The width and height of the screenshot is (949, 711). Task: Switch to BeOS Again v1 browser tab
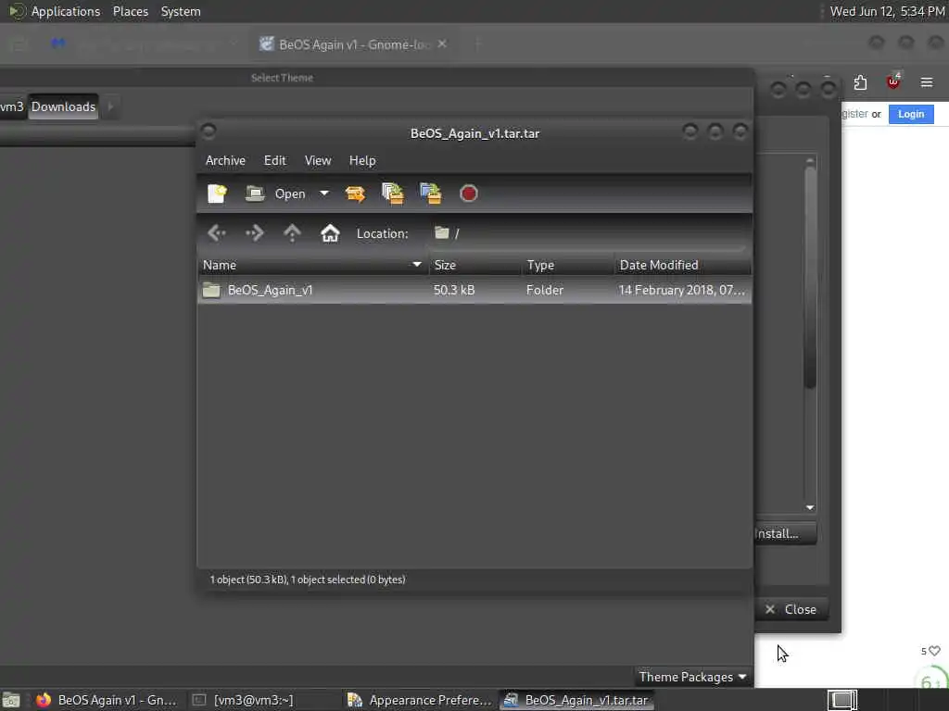click(x=353, y=44)
